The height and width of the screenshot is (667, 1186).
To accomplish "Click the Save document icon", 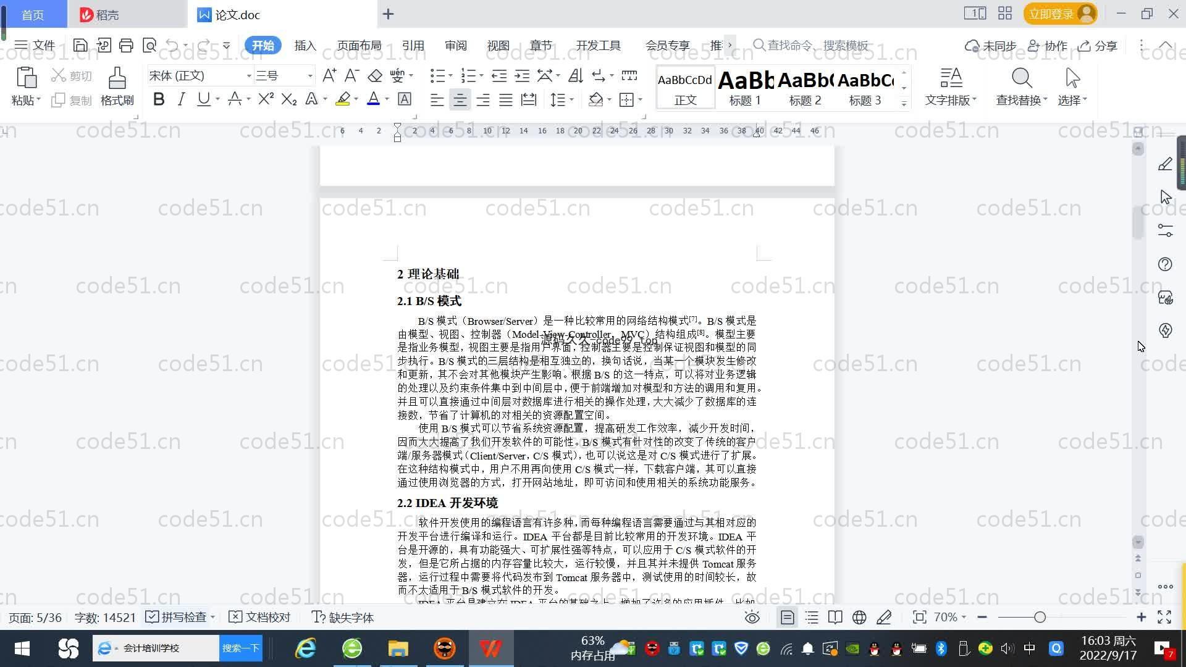I will click(80, 45).
